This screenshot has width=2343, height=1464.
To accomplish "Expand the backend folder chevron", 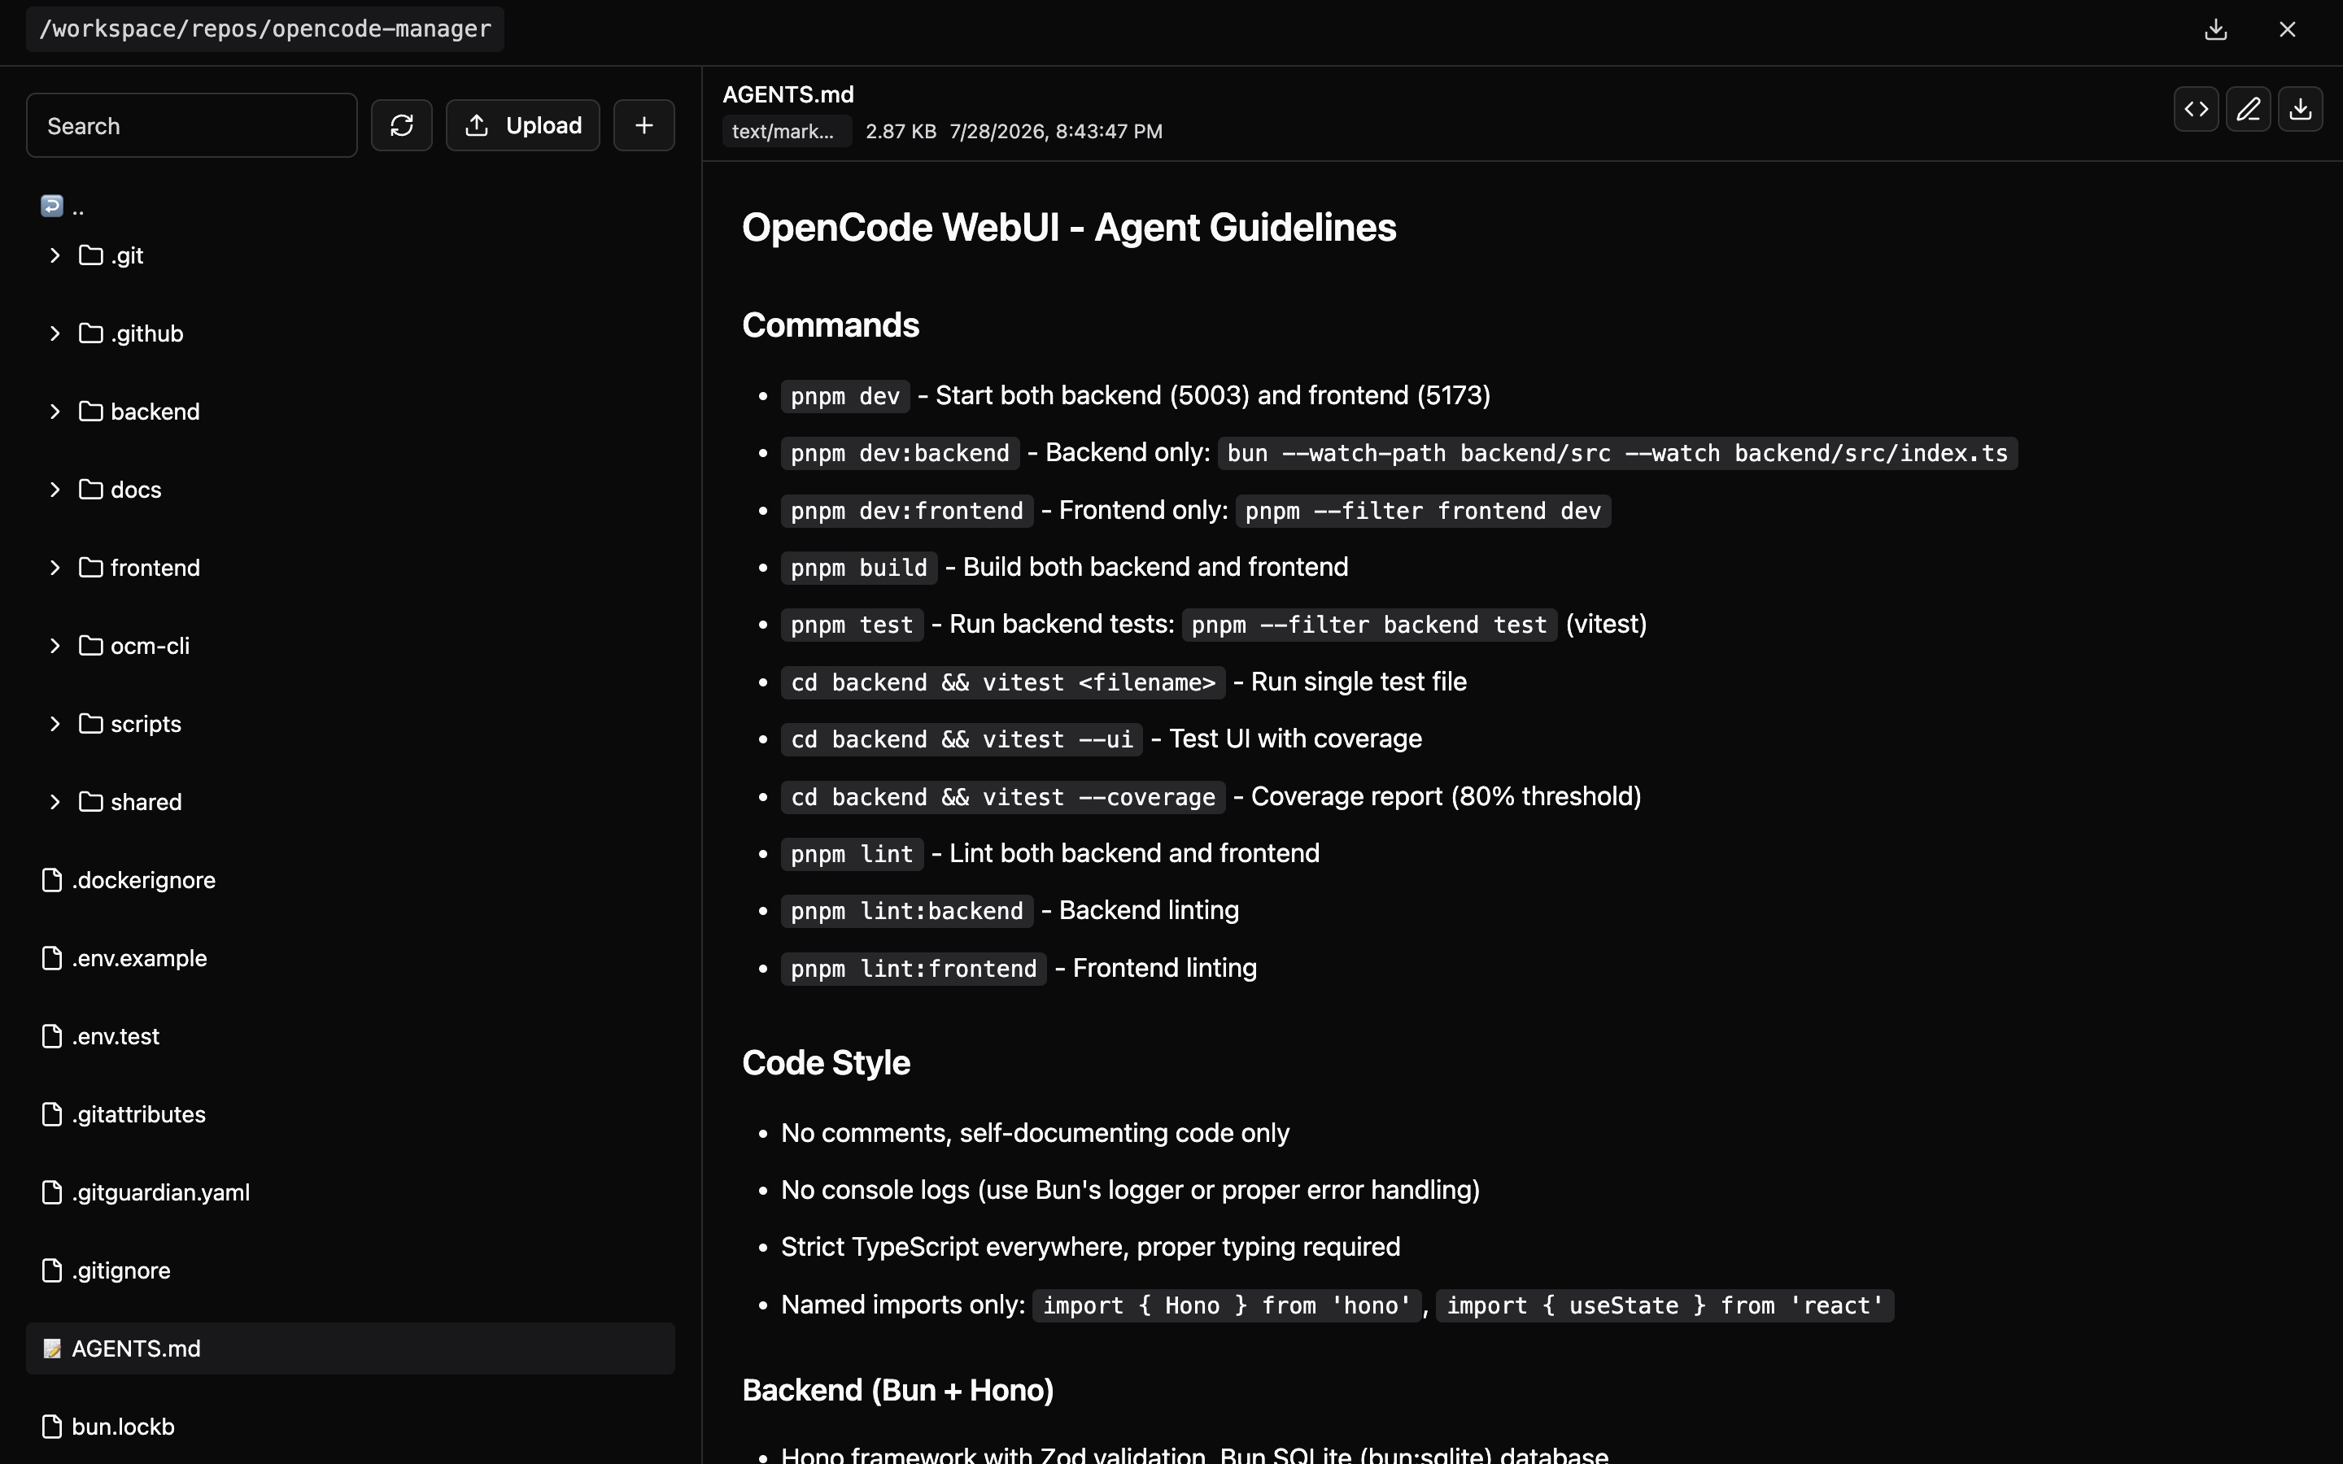I will (55, 412).
